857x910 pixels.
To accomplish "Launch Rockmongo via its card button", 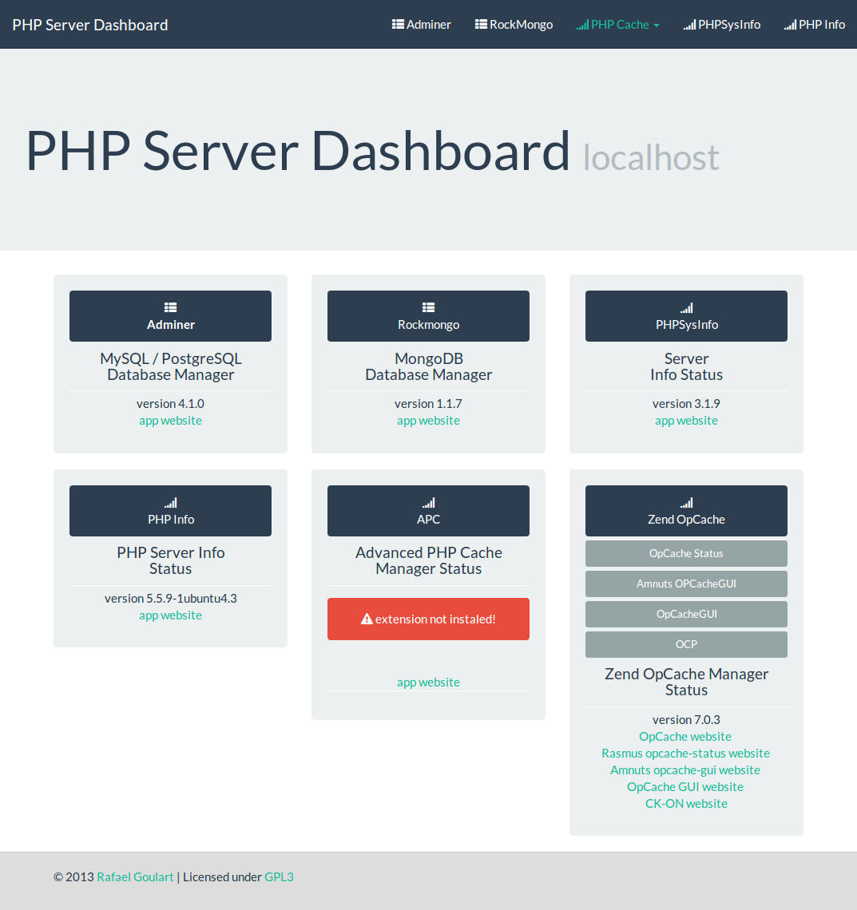I will tap(428, 316).
